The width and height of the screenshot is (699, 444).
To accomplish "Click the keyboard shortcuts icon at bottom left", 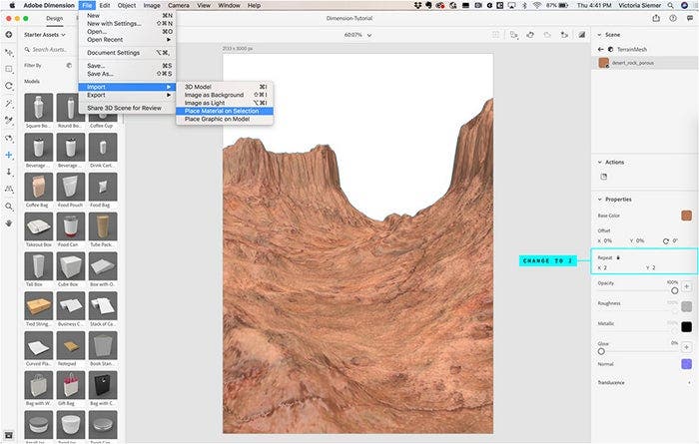I will 8,435.
